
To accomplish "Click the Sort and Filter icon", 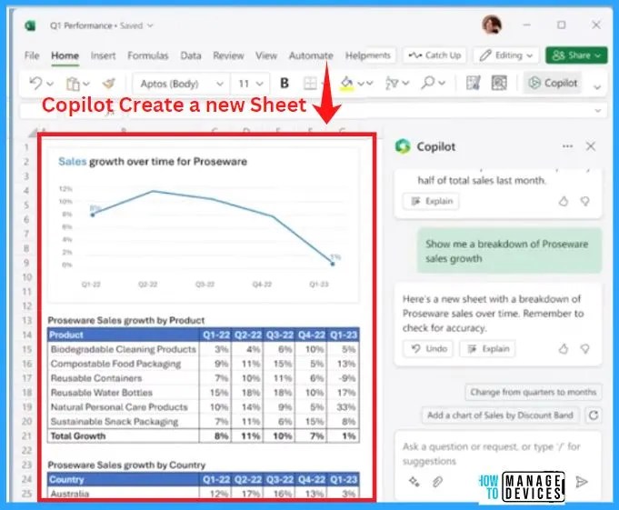I will pos(392,84).
